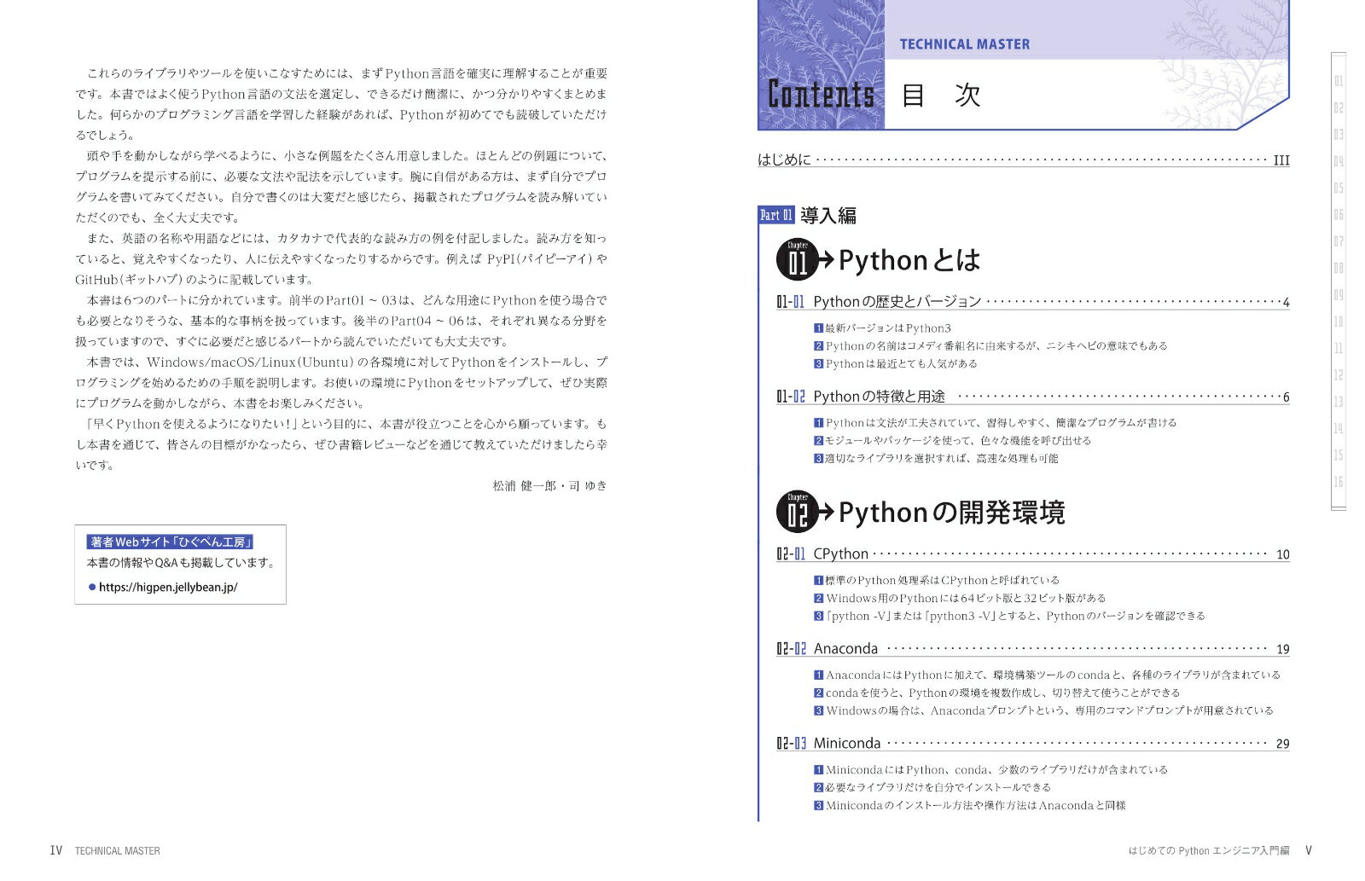Click the 著者Webサイト「ひぐぺん工房」 heading label
Image resolution: width=1365 pixels, height=881 pixels.
[171, 542]
